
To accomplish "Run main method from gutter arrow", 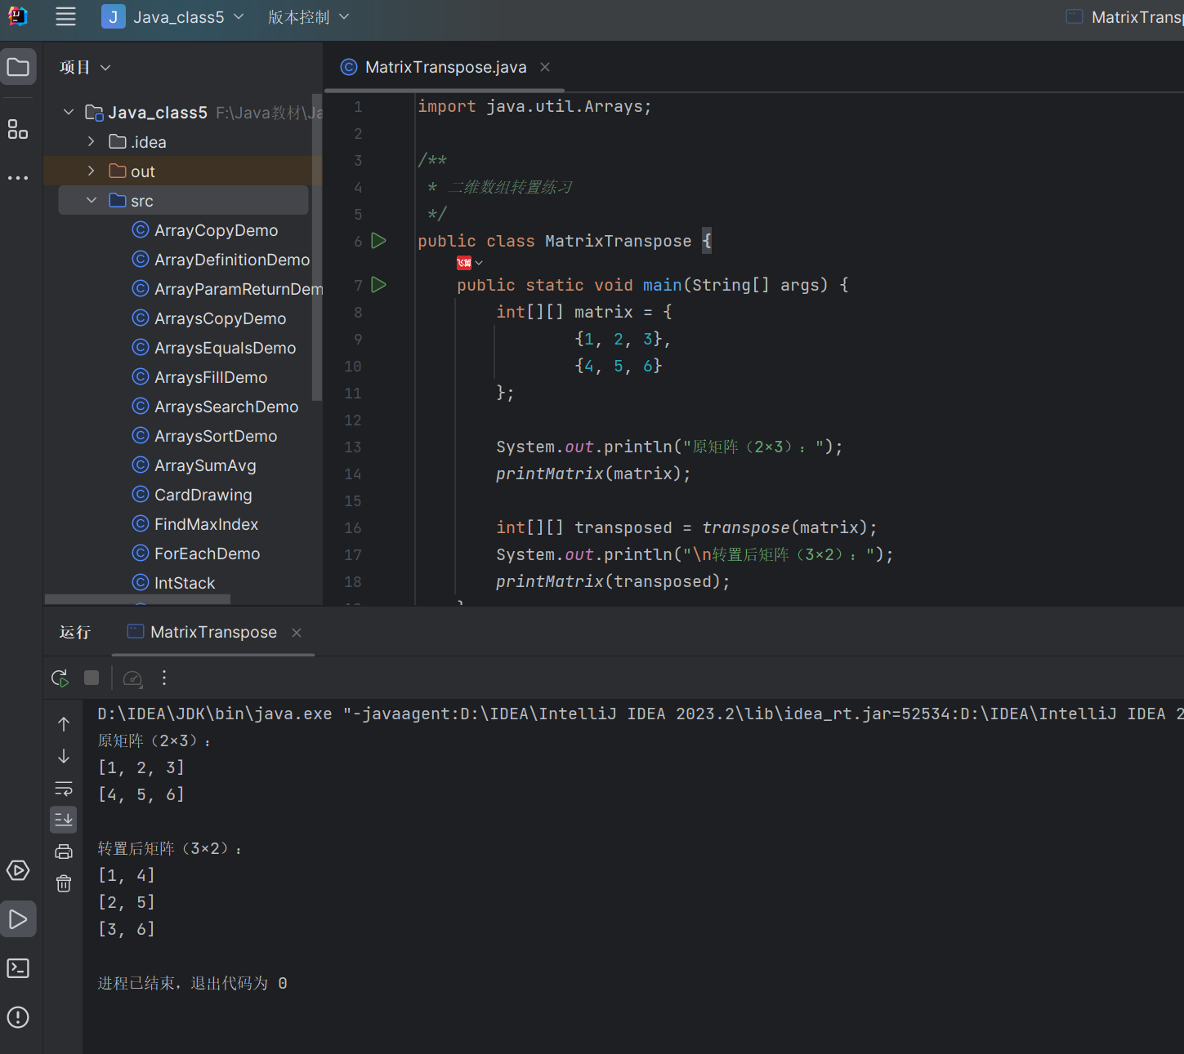I will coord(378,285).
